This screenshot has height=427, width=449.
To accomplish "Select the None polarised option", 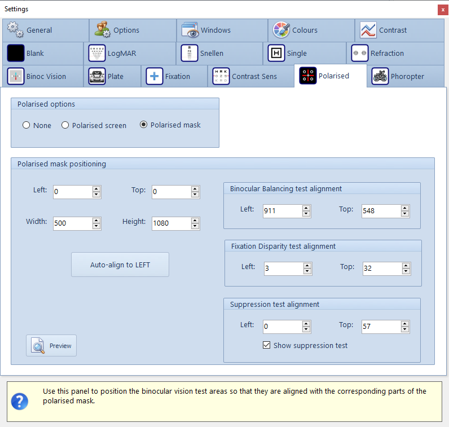I will click(27, 125).
